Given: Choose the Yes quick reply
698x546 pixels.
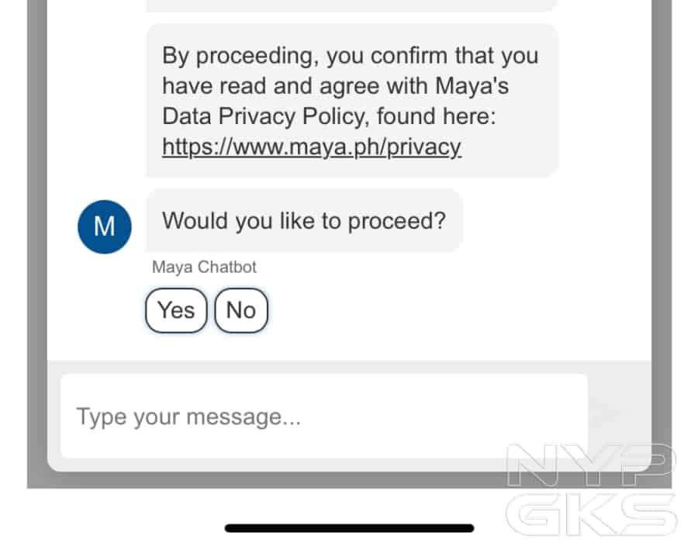Looking at the screenshot, I should point(176,310).
